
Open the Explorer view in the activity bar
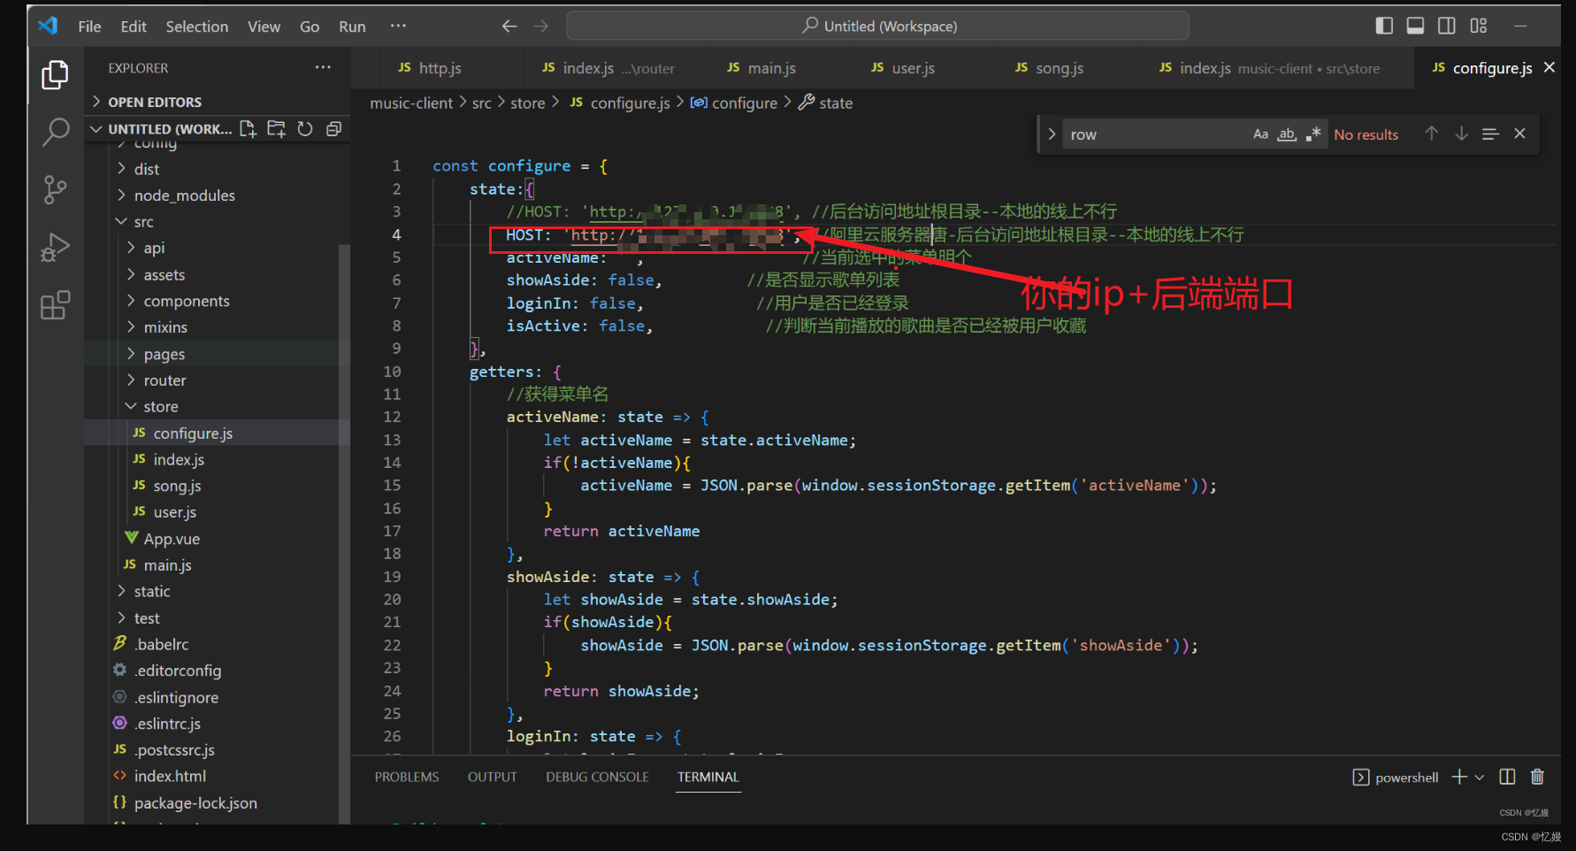click(x=55, y=75)
